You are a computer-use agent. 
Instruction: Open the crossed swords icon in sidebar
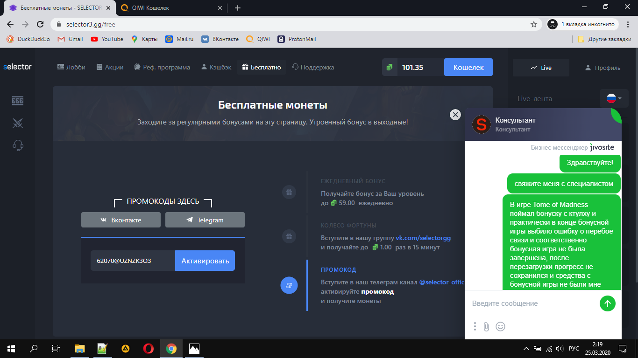[x=18, y=123]
